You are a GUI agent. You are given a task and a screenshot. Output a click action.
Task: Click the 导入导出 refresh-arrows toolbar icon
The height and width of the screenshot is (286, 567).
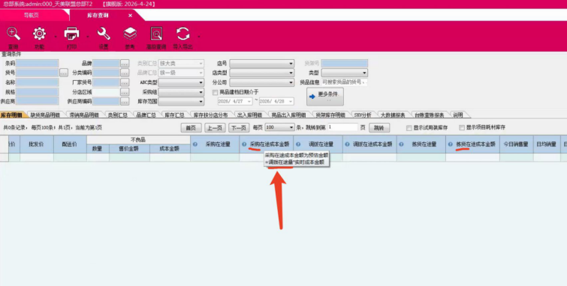tap(183, 34)
